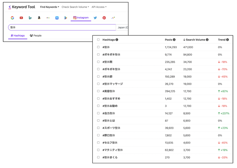This screenshot has height=168, width=237.
Task: Select the App Store platform icon
Action: [57, 18]
